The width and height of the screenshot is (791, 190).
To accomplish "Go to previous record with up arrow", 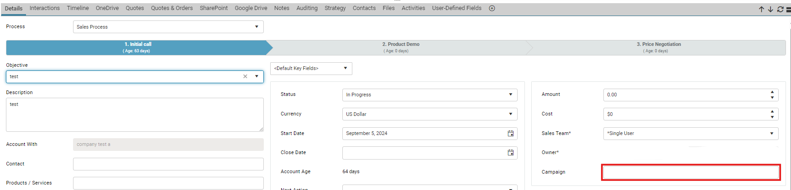I will point(761,9).
